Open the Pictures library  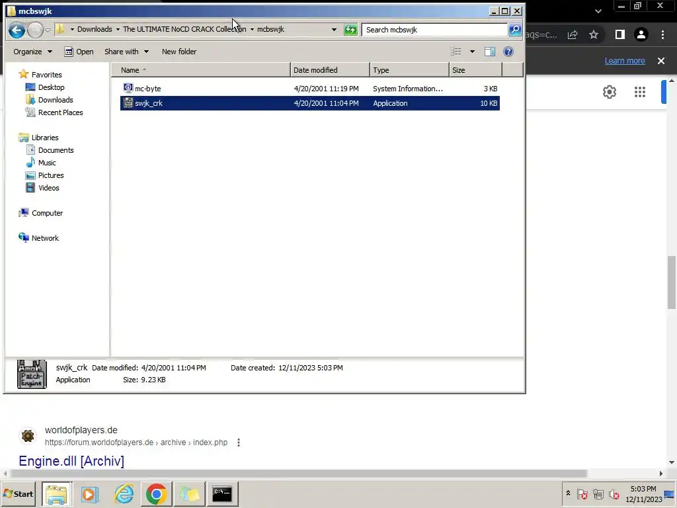point(50,175)
